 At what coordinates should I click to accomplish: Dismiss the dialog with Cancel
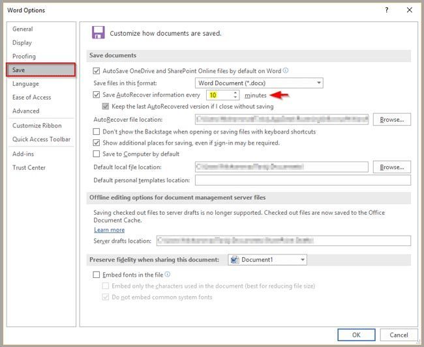click(x=399, y=335)
